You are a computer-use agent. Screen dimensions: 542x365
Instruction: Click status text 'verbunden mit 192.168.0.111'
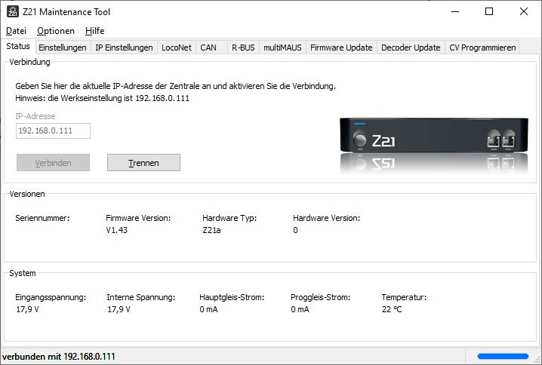coord(59,357)
